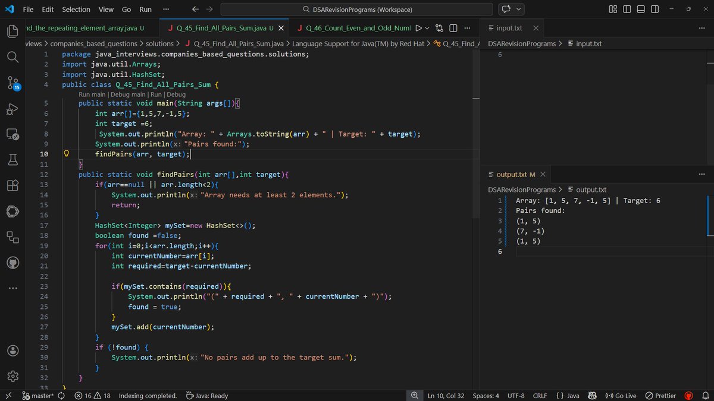The image size is (714, 401).
Task: Open the Search view in the activity bar
Action: (13, 57)
